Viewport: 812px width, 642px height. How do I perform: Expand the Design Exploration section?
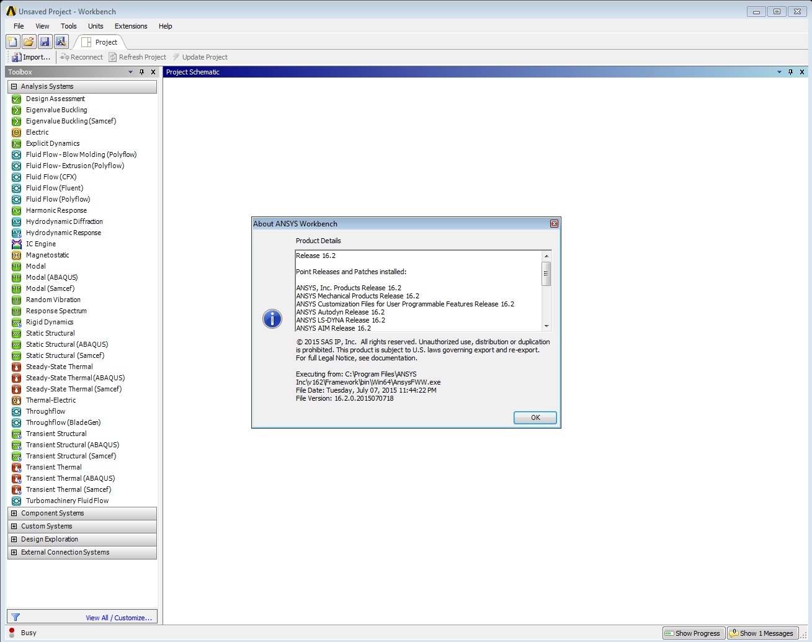14,539
